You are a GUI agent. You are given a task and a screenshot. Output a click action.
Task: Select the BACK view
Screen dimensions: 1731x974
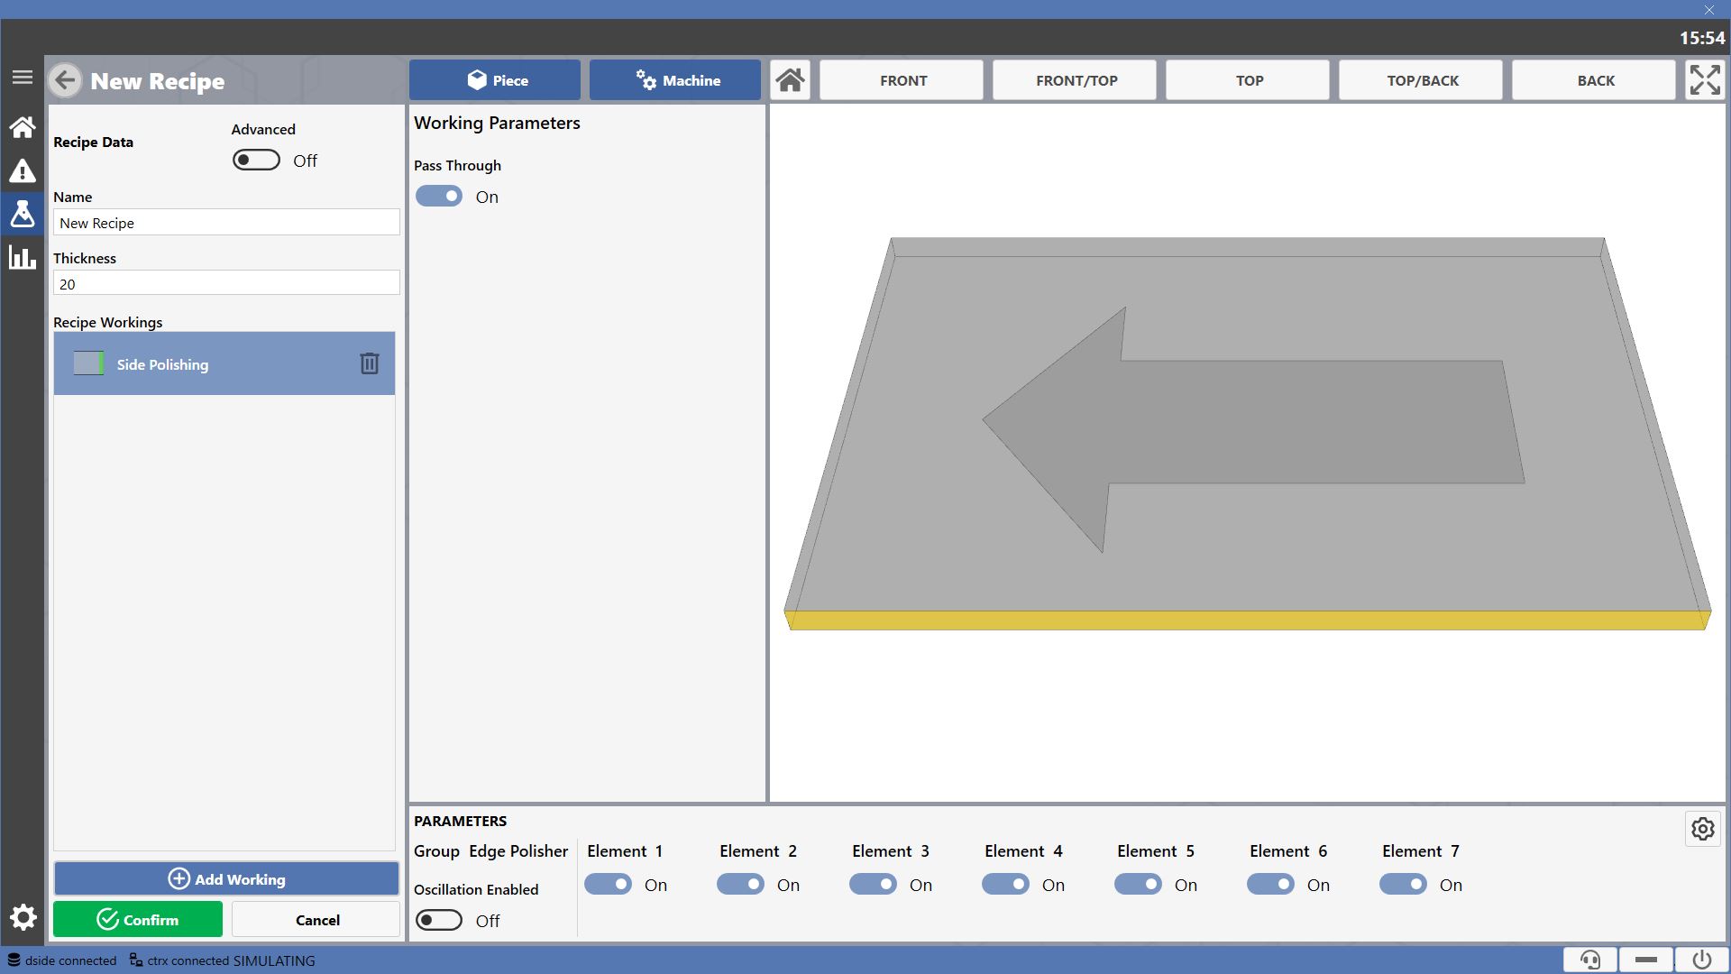(1594, 80)
